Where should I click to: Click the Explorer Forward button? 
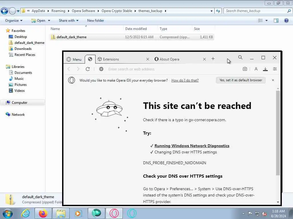12,11
